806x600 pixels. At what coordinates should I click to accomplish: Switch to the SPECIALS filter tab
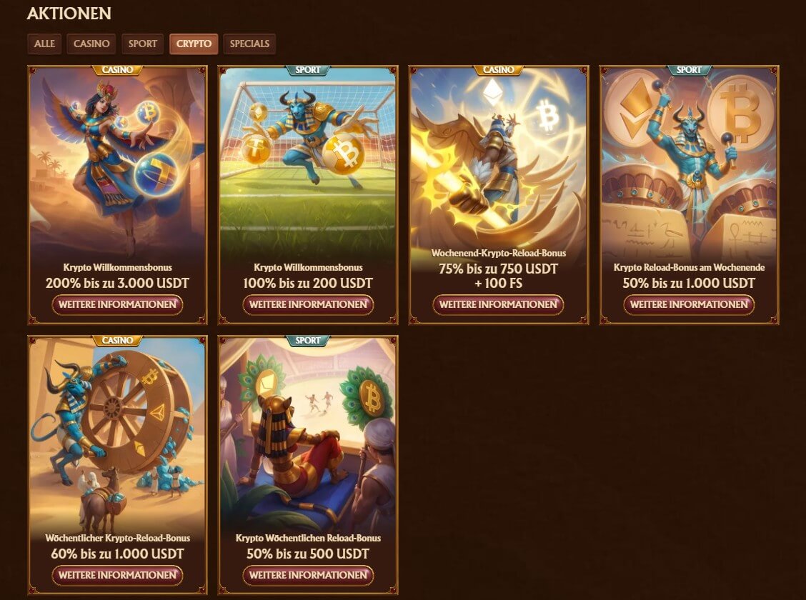point(249,44)
